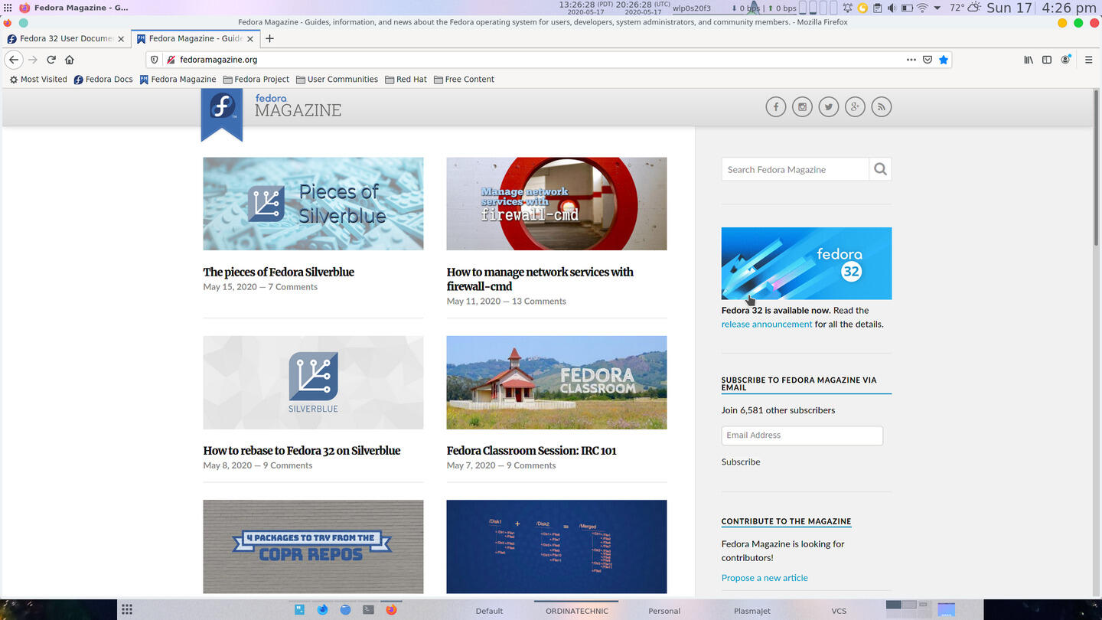Toggle the blue bookmark star

[x=944, y=60]
